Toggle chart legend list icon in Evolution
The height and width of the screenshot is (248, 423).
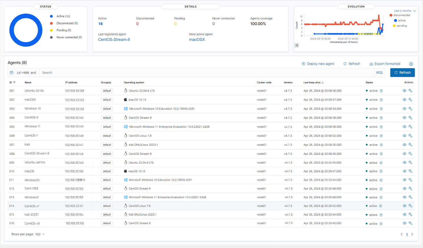pos(297,45)
